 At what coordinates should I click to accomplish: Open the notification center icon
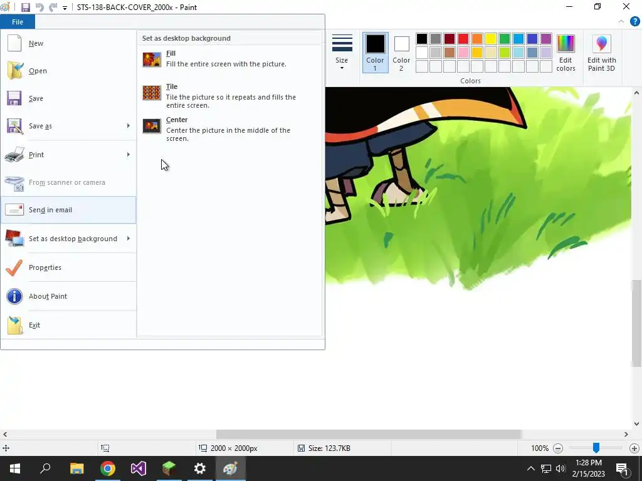[x=622, y=468]
